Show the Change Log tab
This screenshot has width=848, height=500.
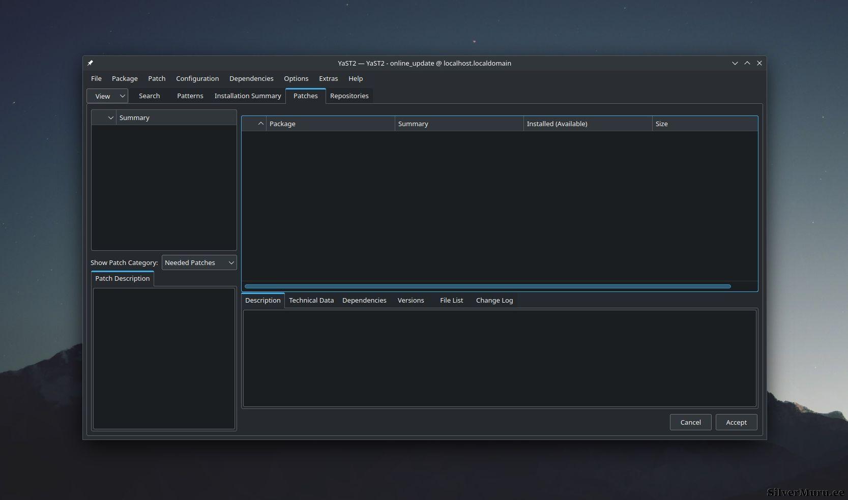494,300
